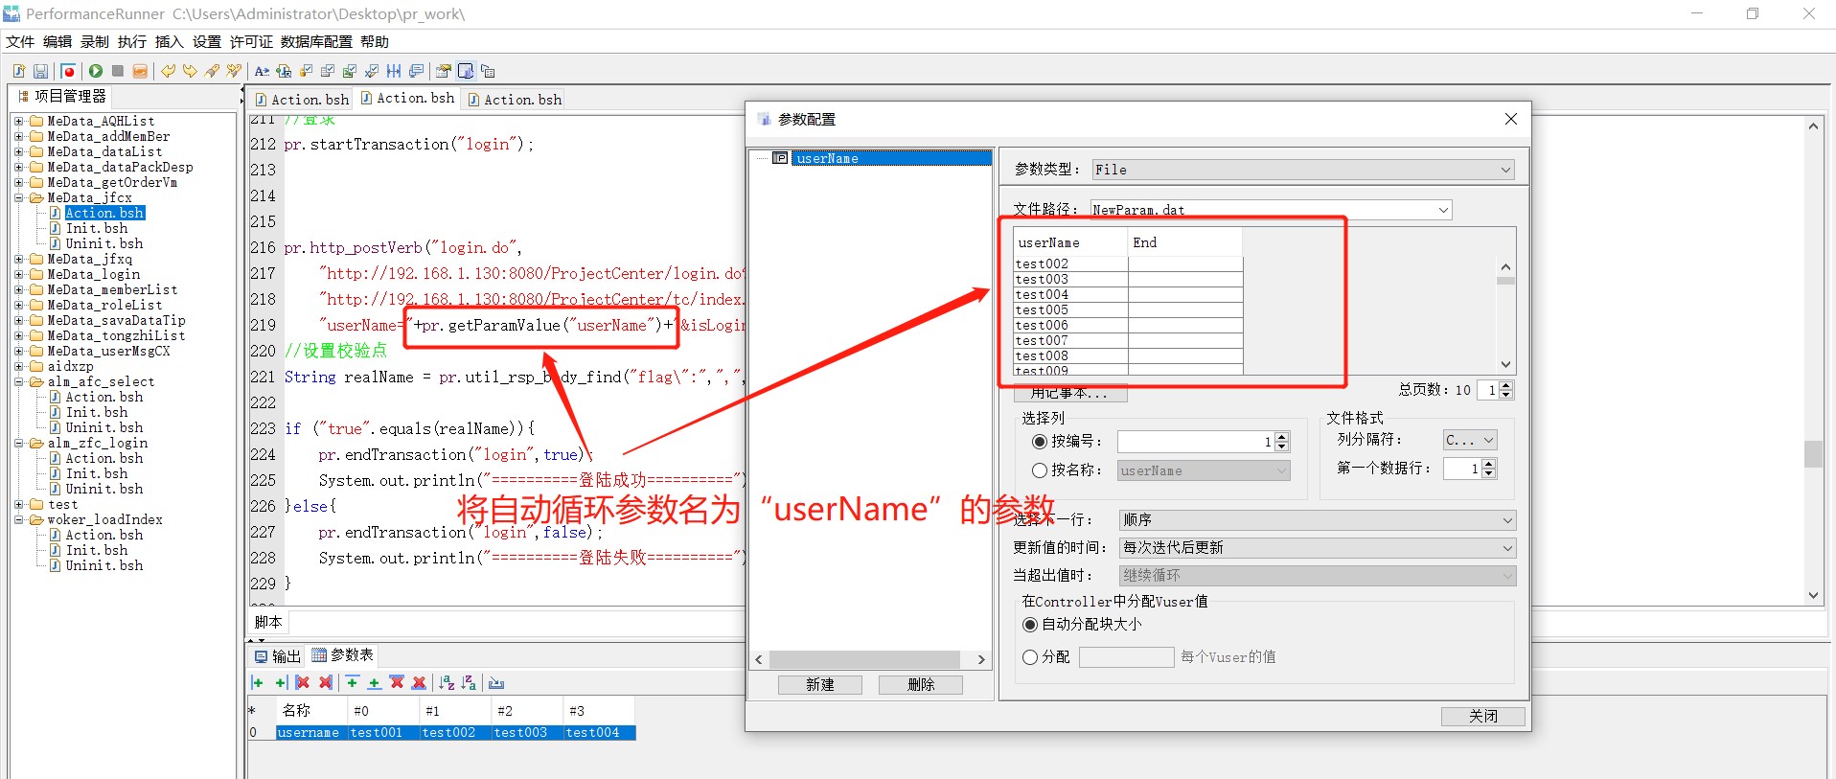Click the 新建 button

click(x=819, y=685)
